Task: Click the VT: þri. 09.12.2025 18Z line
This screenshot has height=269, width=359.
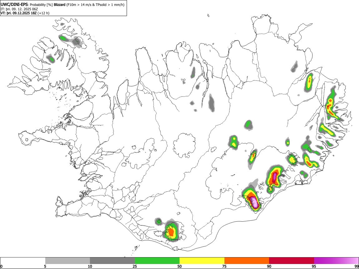Action: [x=25, y=13]
